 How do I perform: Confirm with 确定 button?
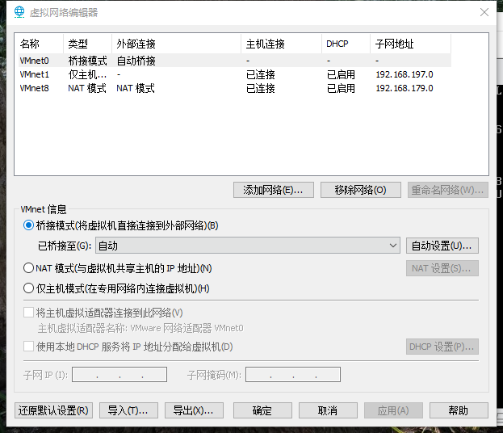(262, 410)
